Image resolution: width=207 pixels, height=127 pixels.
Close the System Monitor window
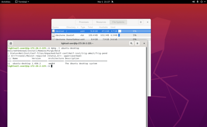[147, 22]
